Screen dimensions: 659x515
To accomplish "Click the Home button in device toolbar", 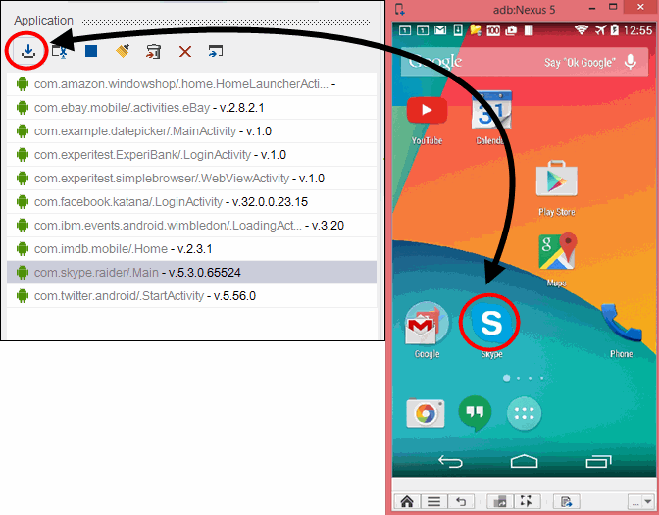I will point(407,501).
